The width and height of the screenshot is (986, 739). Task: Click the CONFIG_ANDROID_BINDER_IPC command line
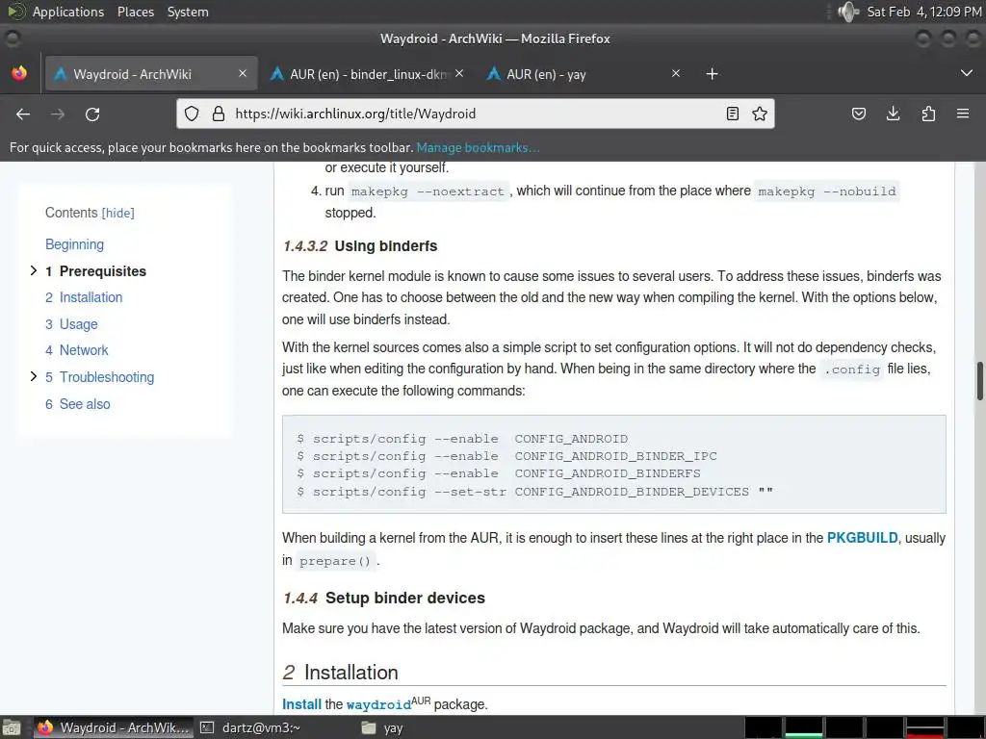(506, 455)
